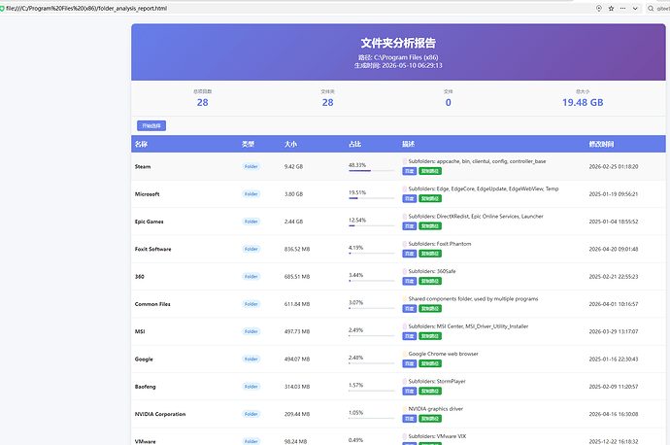Click the icon before 'NVIDIA graphics driver' description
The width and height of the screenshot is (670, 445).
tap(405, 409)
